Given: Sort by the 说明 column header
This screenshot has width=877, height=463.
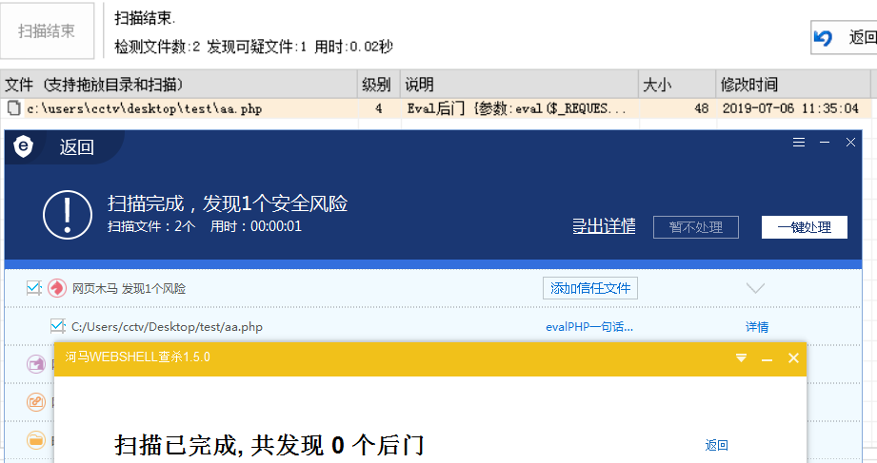Looking at the screenshot, I should point(519,85).
